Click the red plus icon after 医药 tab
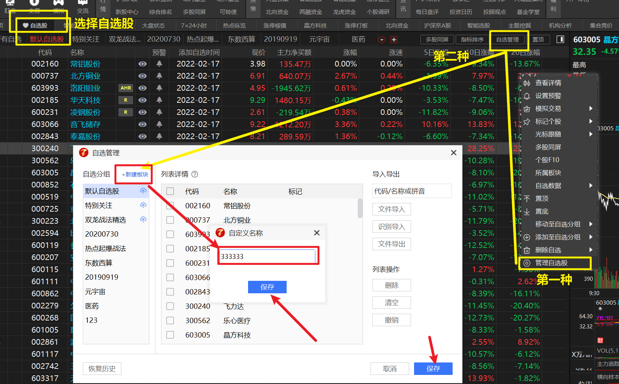The image size is (619, 384). [394, 40]
